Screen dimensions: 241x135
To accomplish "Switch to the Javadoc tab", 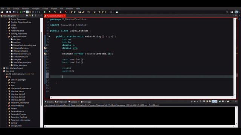I will click(49, 102).
